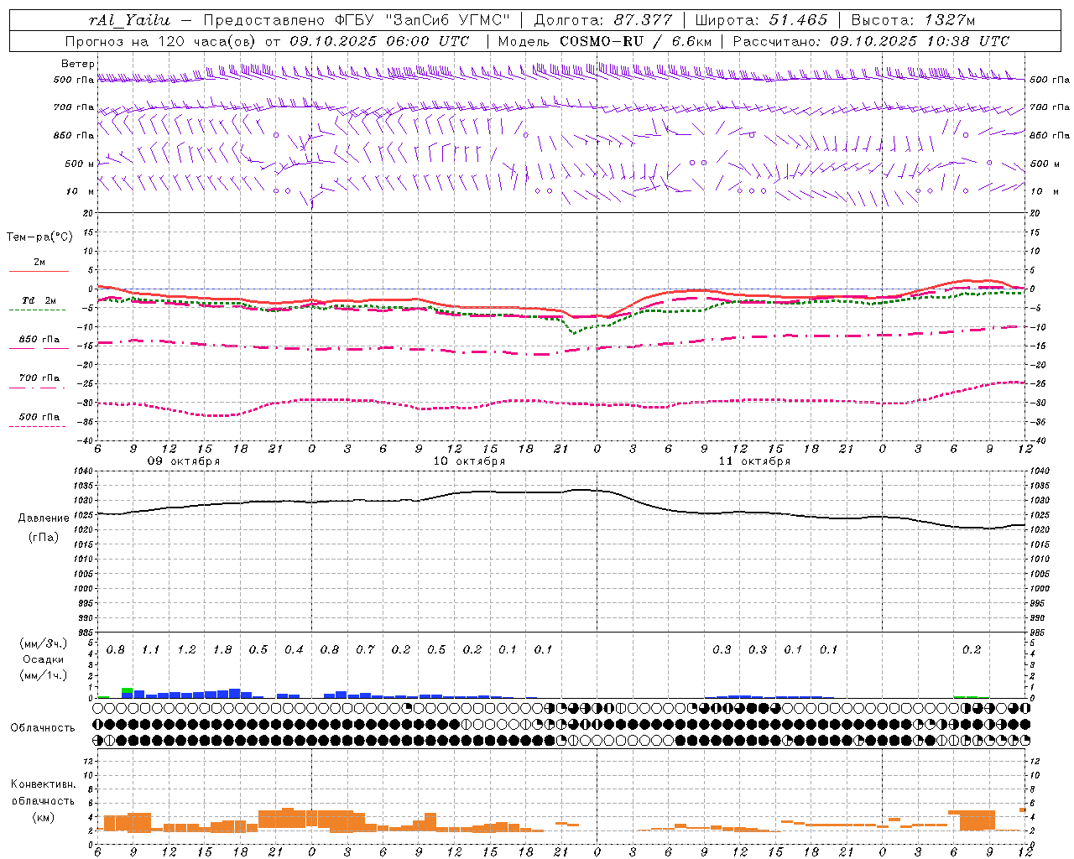Click the Давление panel label
The image size is (1074, 859).
tap(44, 518)
